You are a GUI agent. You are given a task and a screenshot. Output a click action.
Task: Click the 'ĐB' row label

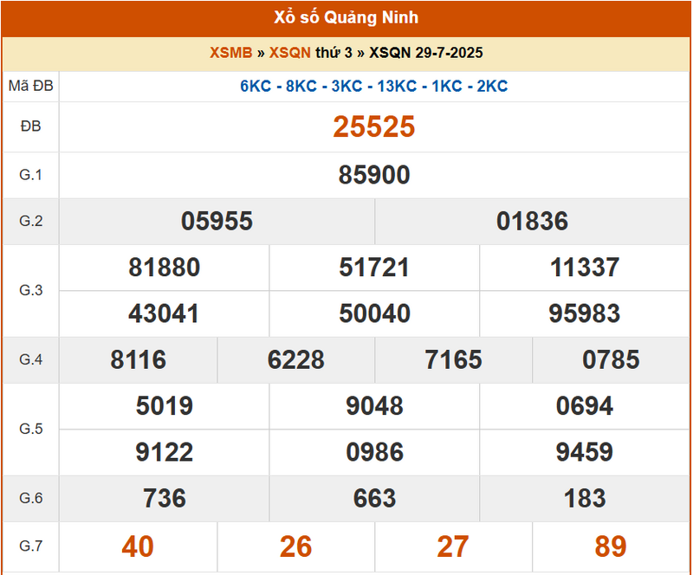pyautogui.click(x=31, y=126)
